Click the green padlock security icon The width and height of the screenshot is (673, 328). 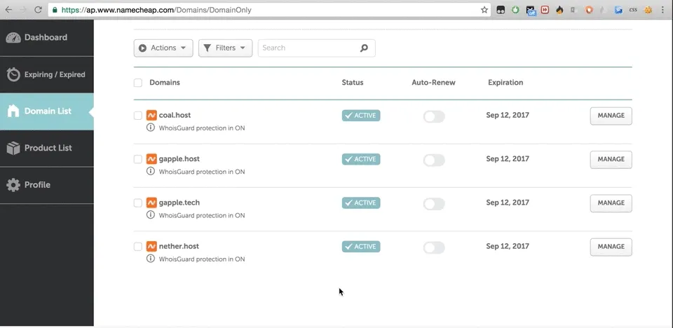[x=55, y=9]
